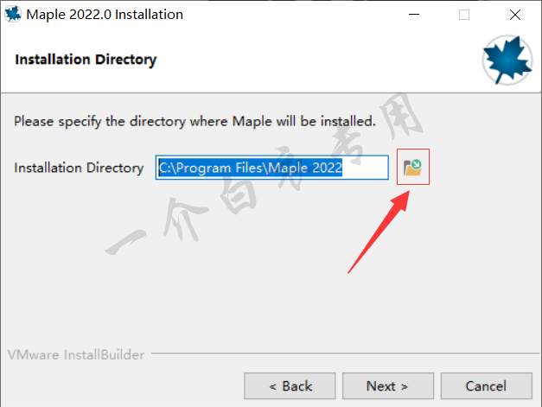542x407 pixels.
Task: Minimize the Maple installer window
Action: click(x=414, y=15)
